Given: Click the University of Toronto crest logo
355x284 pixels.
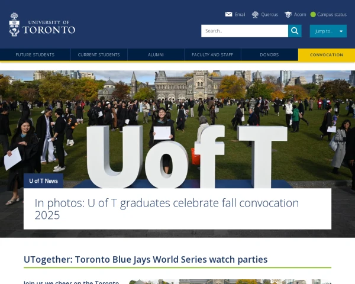Looking at the screenshot, I should click(x=14, y=24).
